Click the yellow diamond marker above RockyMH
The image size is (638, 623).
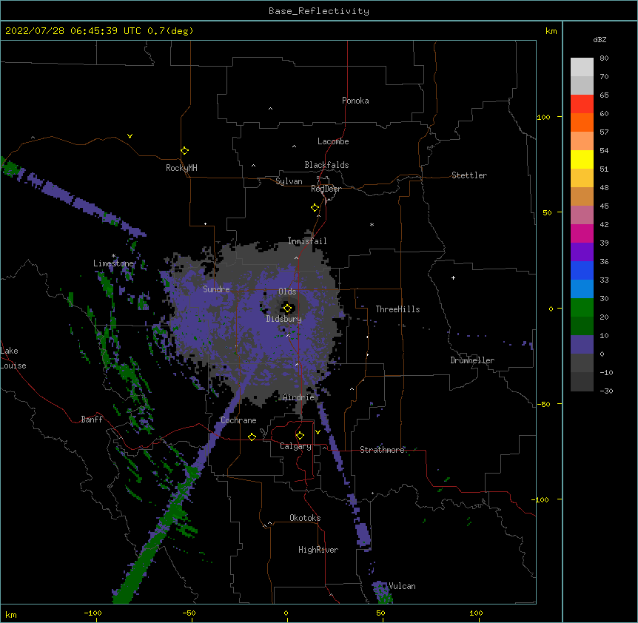pos(184,151)
